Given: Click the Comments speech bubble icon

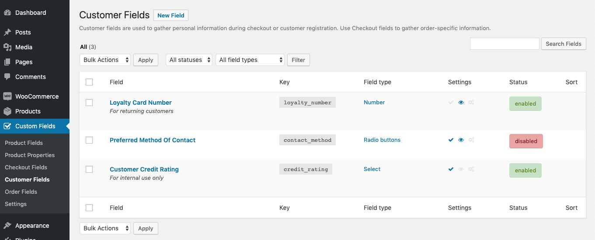Looking at the screenshot, I should click(7, 77).
